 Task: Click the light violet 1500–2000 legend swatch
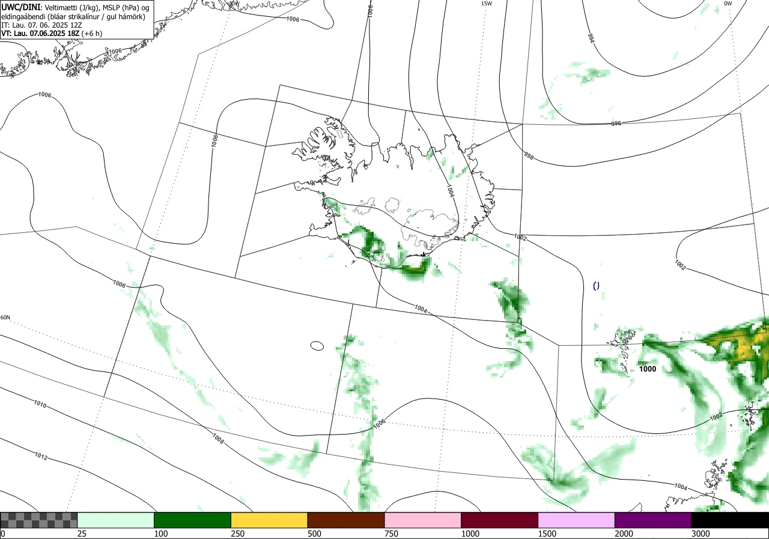(x=577, y=520)
